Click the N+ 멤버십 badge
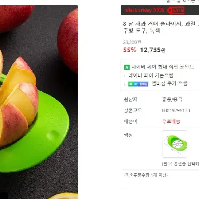This screenshot has height=199, width=199. (138, 84)
